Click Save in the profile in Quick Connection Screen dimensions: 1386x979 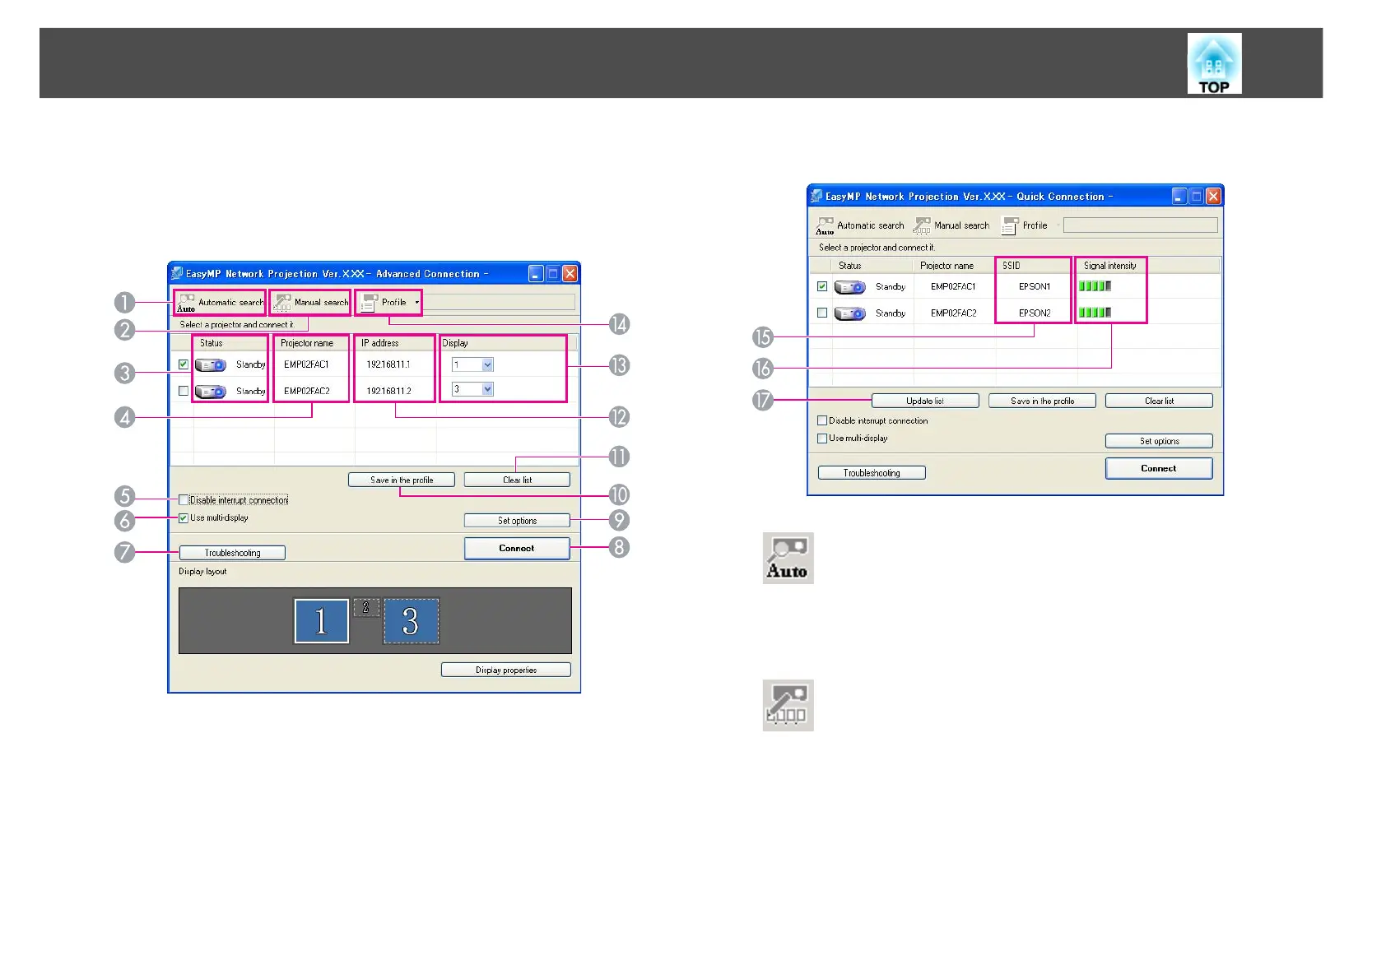coord(1042,401)
